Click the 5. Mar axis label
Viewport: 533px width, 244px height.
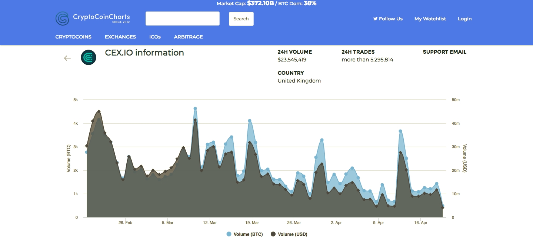(167, 223)
